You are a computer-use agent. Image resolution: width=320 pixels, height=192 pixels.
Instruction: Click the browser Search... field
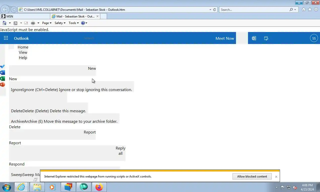(254, 9)
